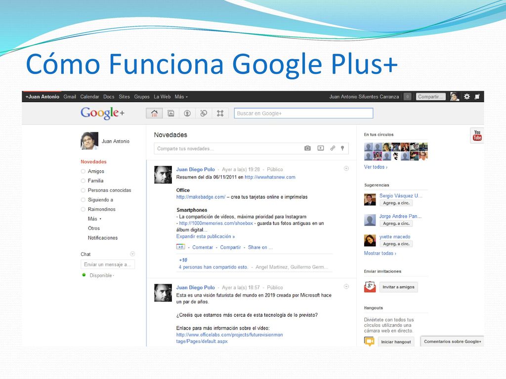506x379 pixels.
Task: Click the envelope invitation icon
Action: [x=370, y=287]
